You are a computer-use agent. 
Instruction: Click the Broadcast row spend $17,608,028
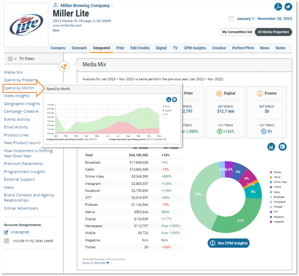point(139,163)
